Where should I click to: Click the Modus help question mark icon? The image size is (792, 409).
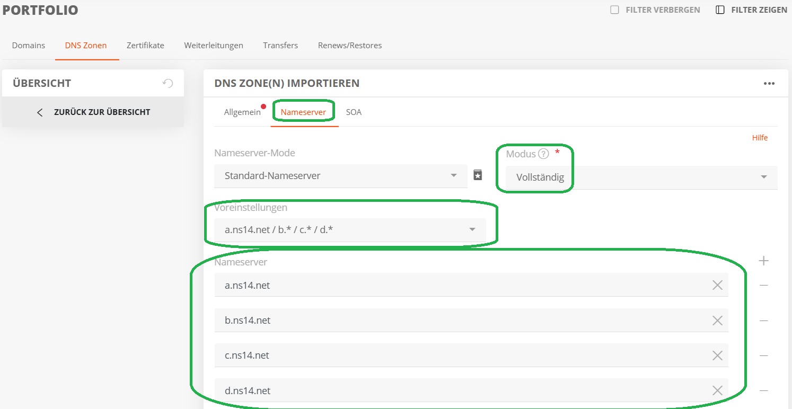pos(543,154)
